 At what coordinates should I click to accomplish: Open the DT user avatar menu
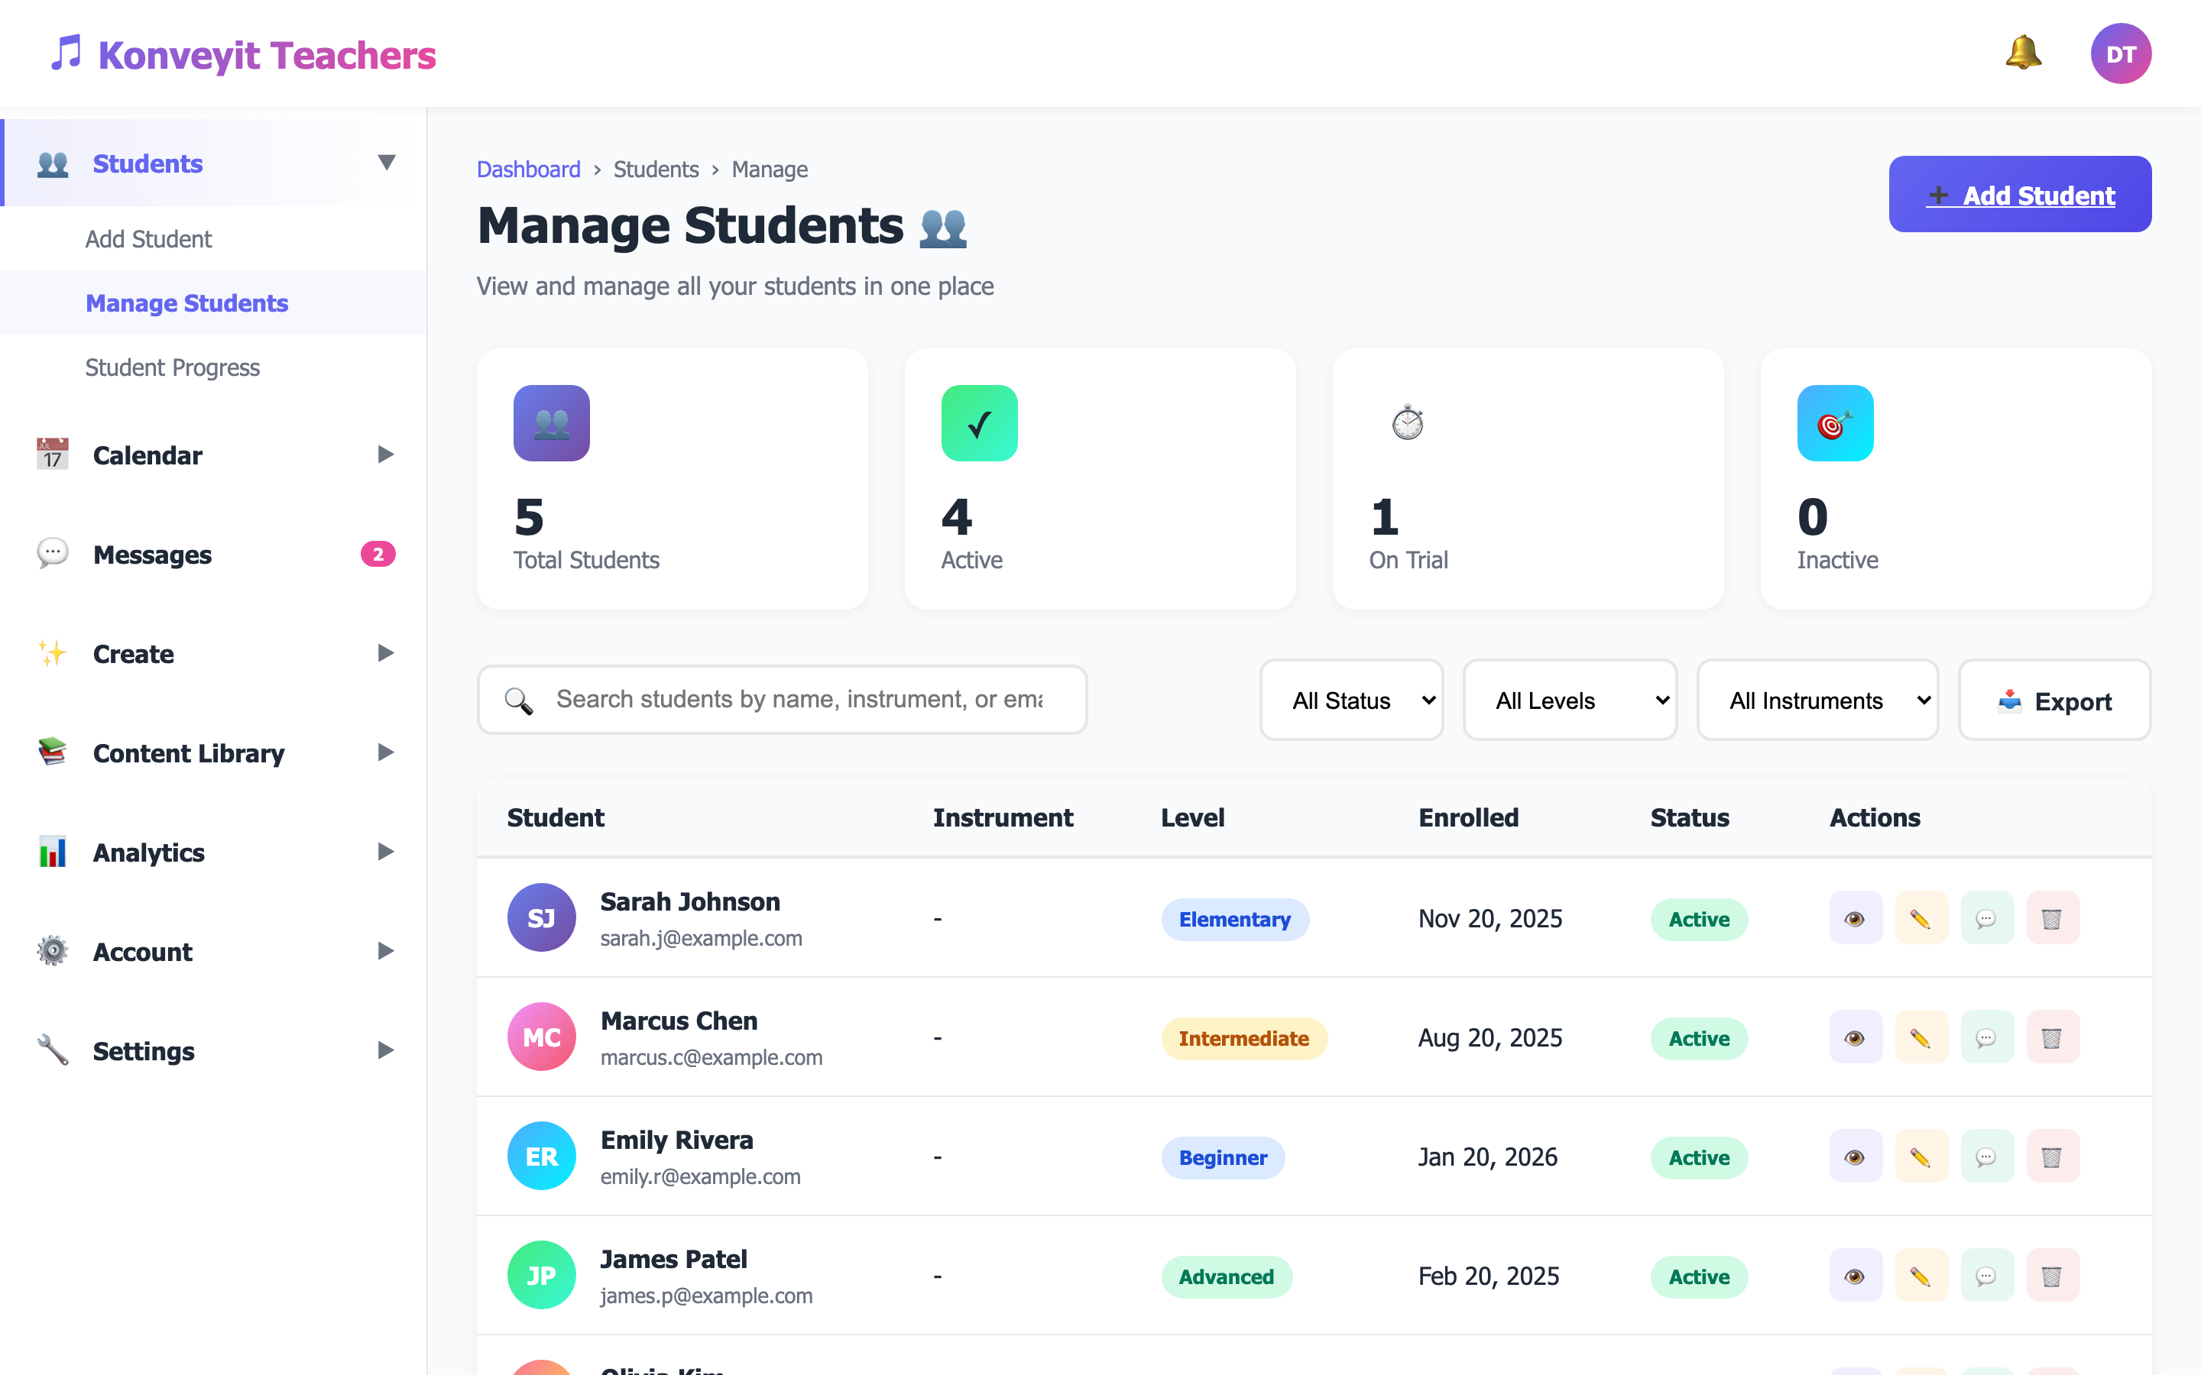click(x=2120, y=53)
